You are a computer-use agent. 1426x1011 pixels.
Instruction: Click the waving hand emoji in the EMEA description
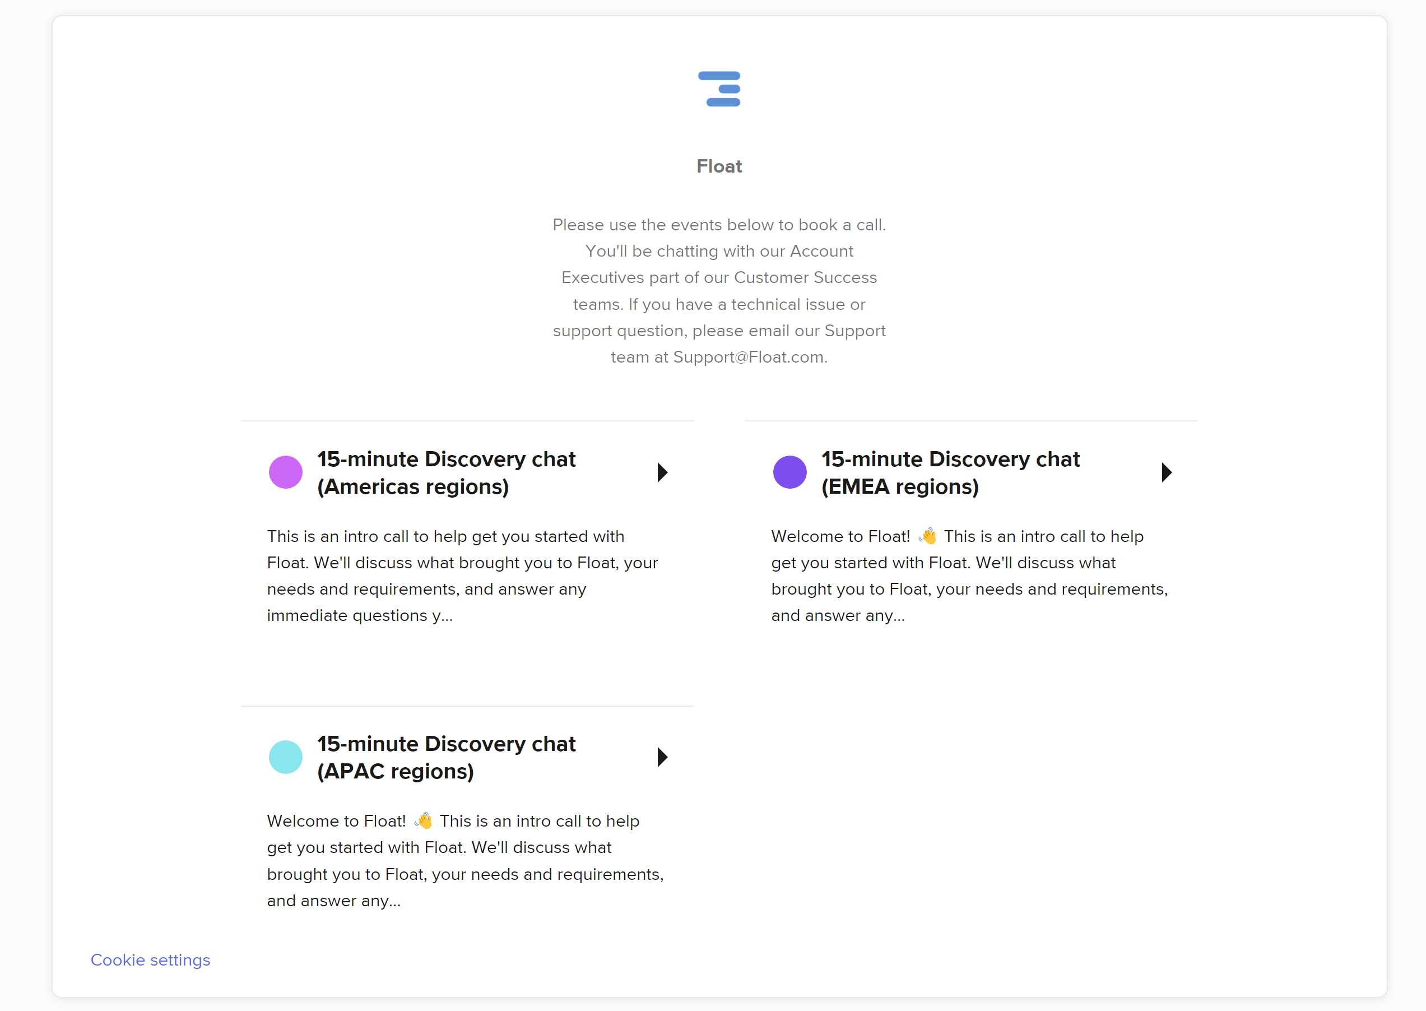pyautogui.click(x=927, y=536)
